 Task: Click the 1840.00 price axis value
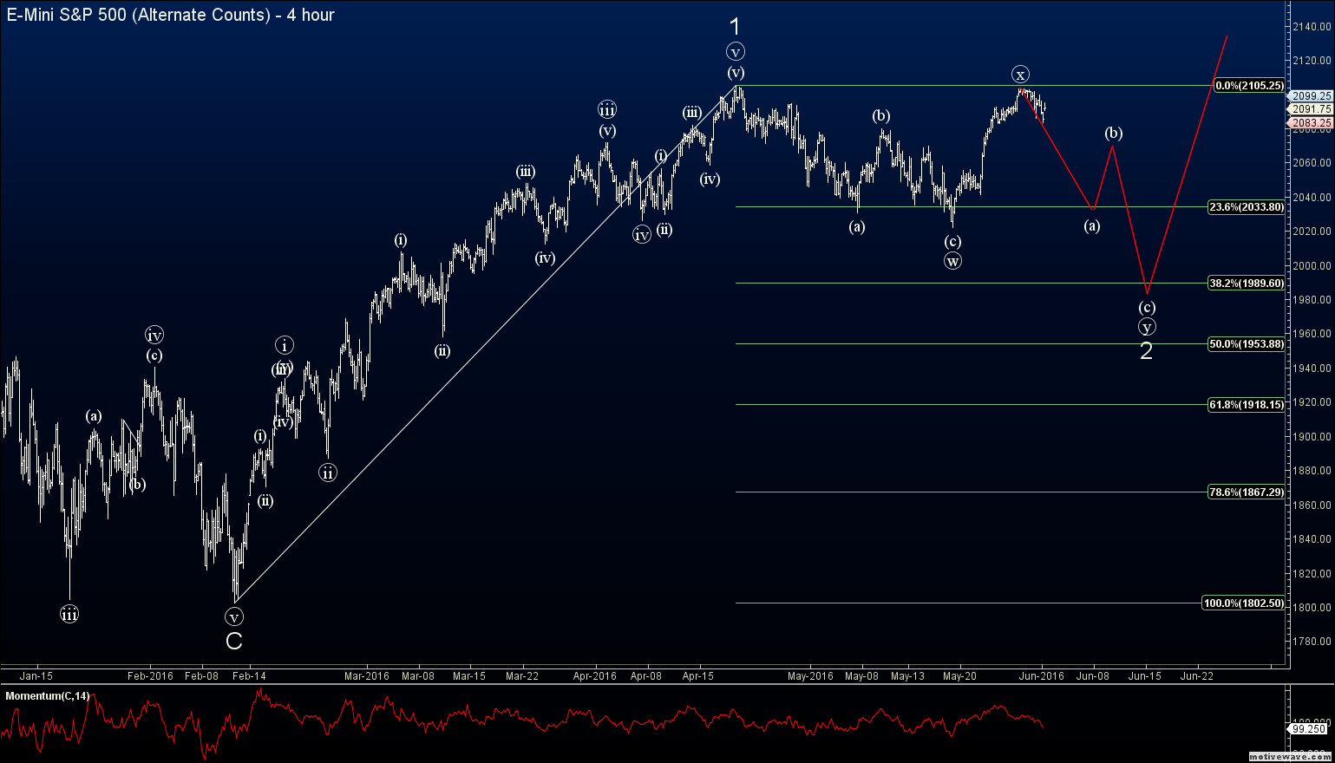1312,539
